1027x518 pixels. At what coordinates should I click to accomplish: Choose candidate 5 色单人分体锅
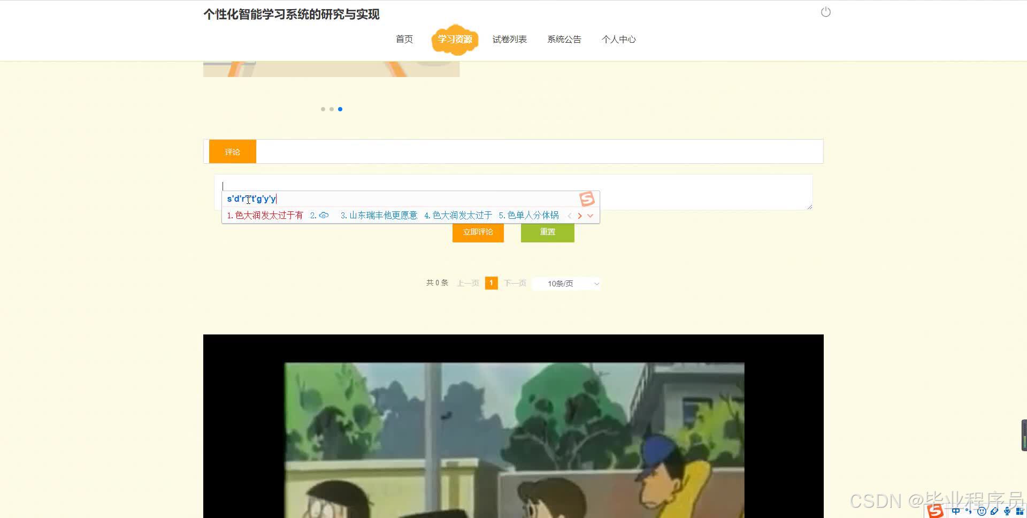point(528,215)
